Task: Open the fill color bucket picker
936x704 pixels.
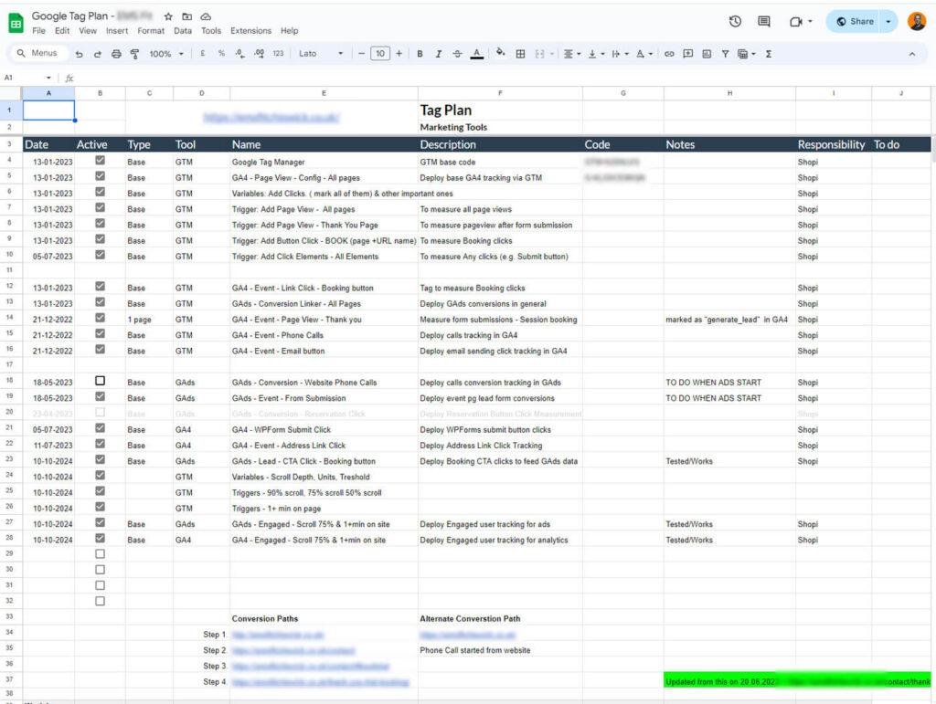Action: coord(500,54)
